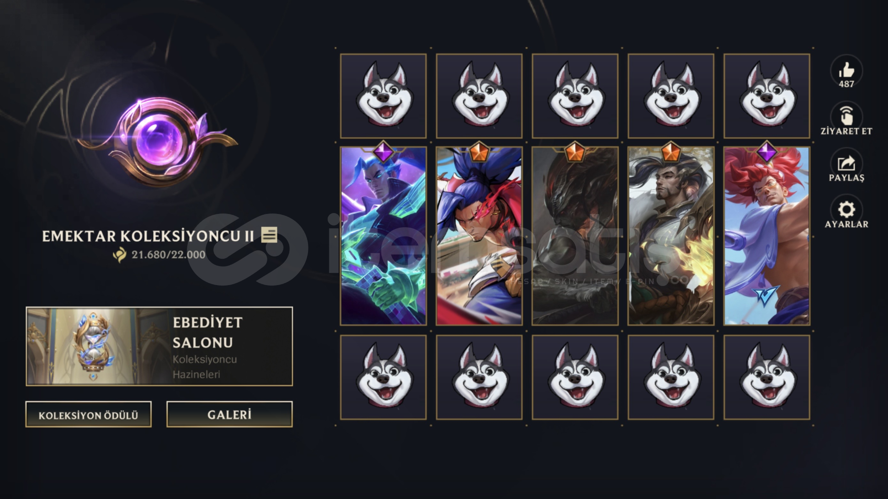Select the neon guitar champion skin card
Screen dimensions: 888x499
point(383,236)
